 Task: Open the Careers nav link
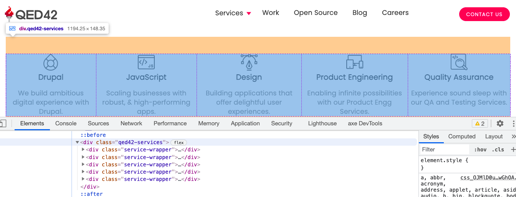pyautogui.click(x=395, y=13)
